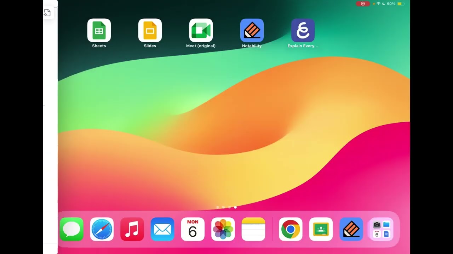Open the Music app in dock
The height and width of the screenshot is (254, 453).
coord(132,229)
